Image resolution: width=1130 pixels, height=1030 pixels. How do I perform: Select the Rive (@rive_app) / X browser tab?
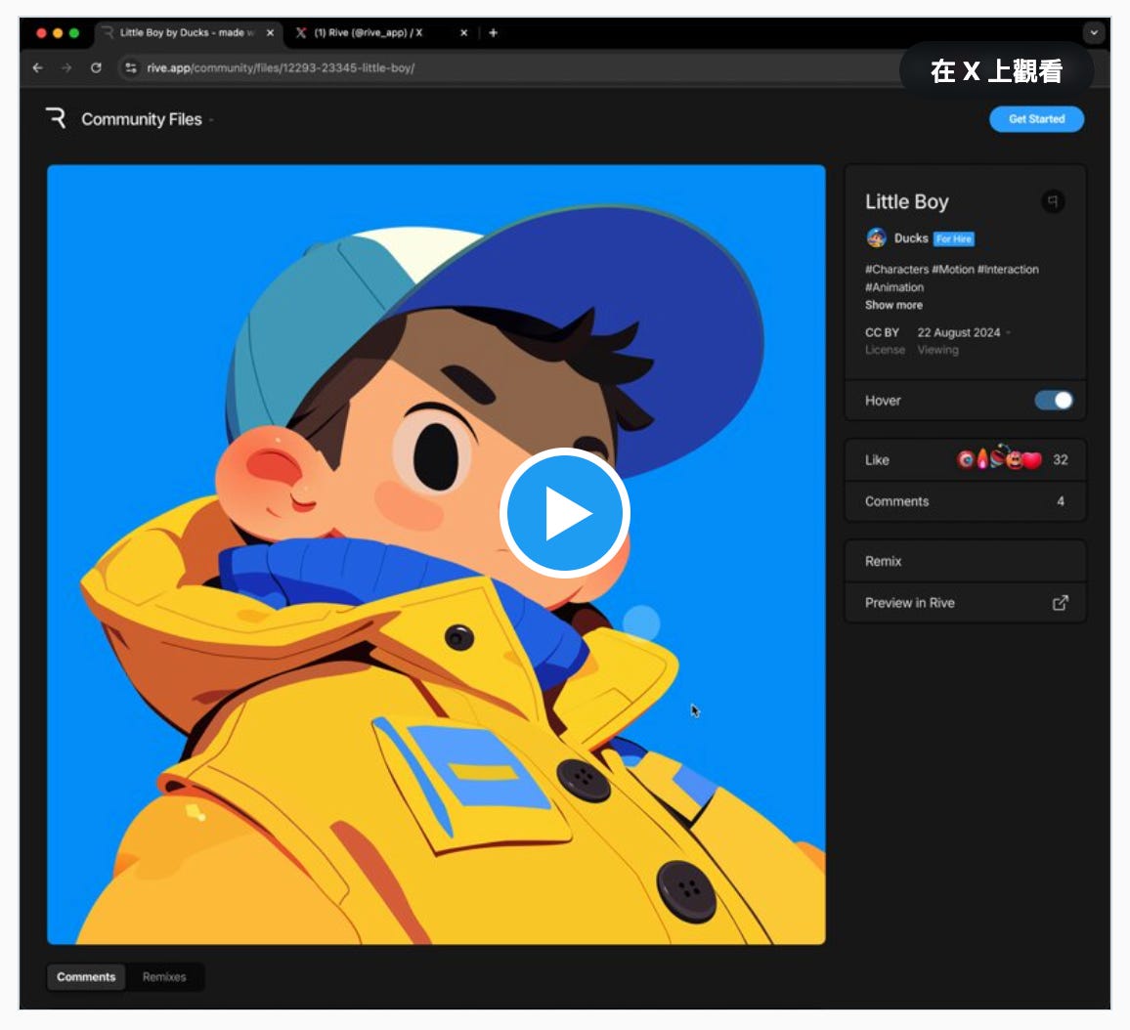[382, 33]
